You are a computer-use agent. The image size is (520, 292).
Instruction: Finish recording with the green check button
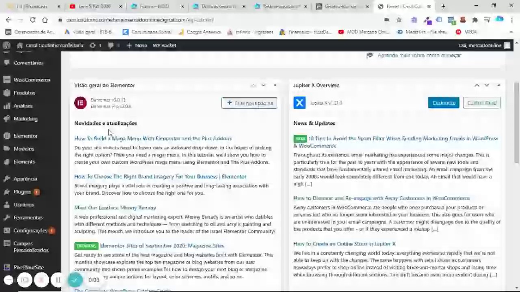tap(75, 279)
